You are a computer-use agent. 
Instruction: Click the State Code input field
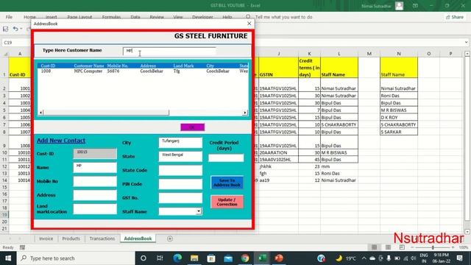coord(180,170)
